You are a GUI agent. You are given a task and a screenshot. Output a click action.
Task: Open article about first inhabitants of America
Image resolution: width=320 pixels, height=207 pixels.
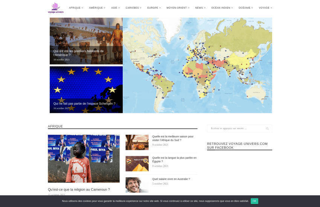point(78,53)
